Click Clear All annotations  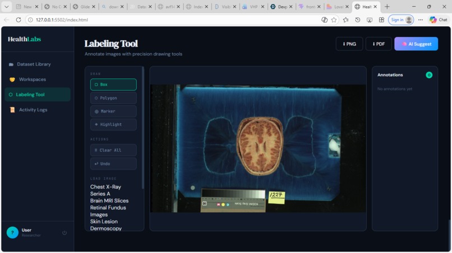(113, 150)
